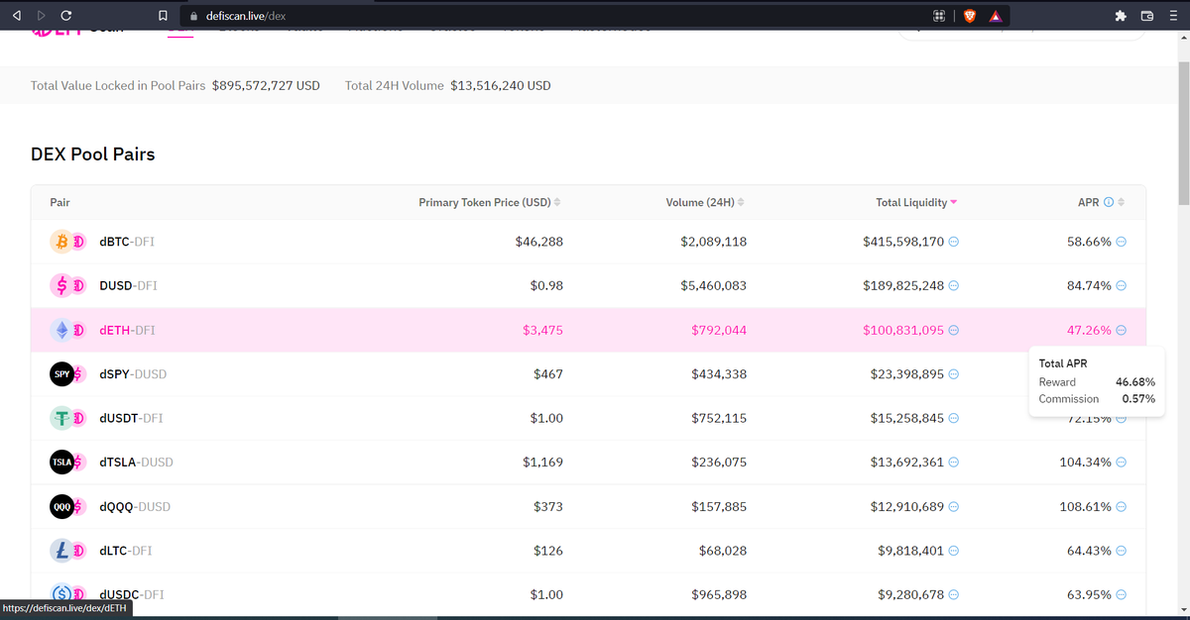
Task: Sort table using the APR sort arrows
Action: click(x=1122, y=202)
